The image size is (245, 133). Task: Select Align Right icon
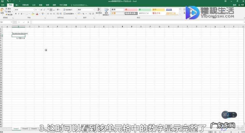pyautogui.click(x=54, y=14)
